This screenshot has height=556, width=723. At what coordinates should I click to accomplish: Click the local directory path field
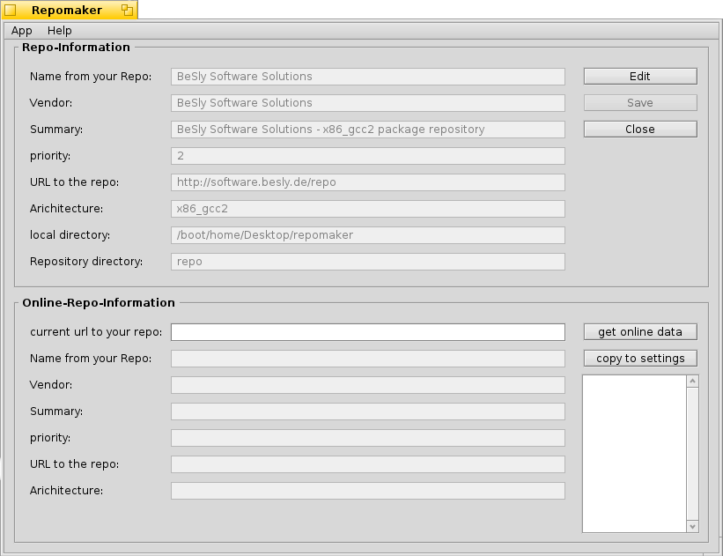pos(367,235)
